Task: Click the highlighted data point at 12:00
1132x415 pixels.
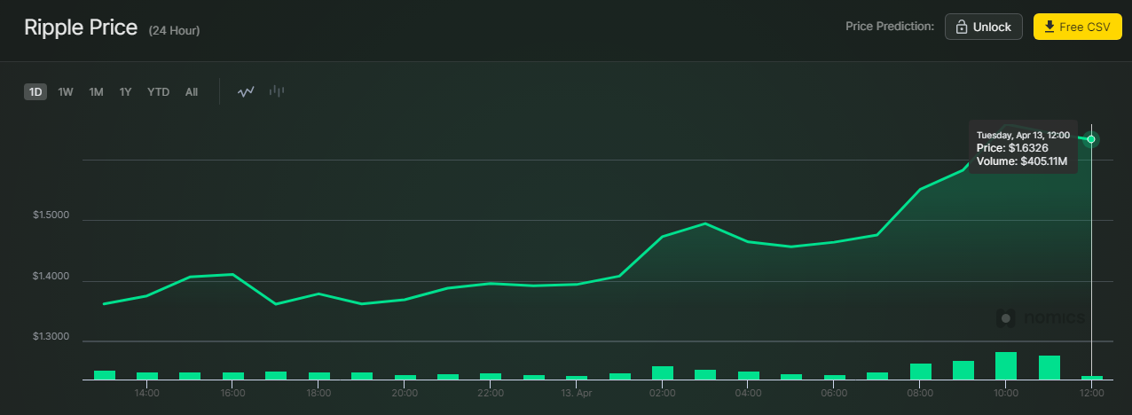Action: (1091, 139)
